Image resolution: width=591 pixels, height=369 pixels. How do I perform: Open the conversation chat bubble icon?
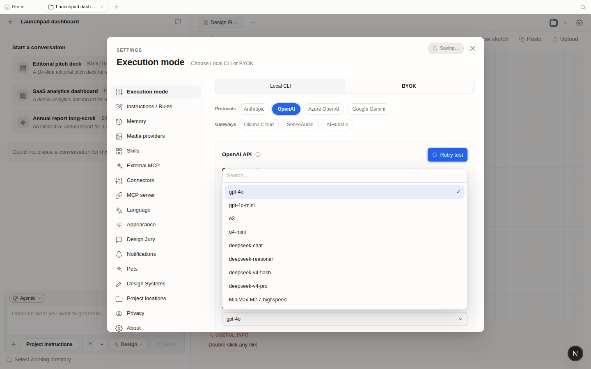click(x=178, y=22)
